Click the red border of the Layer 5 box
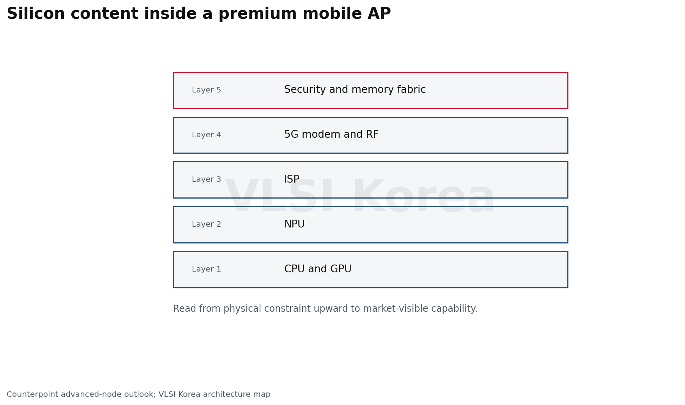Viewport: 685px width, 405px height. click(x=370, y=73)
